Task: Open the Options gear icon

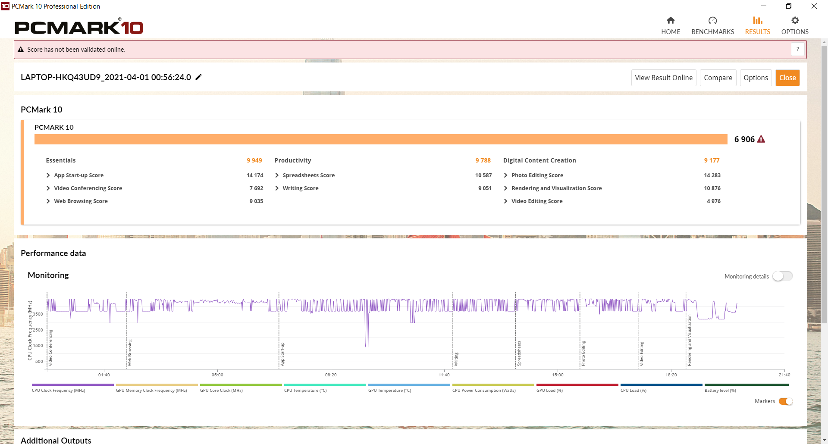Action: (x=795, y=20)
